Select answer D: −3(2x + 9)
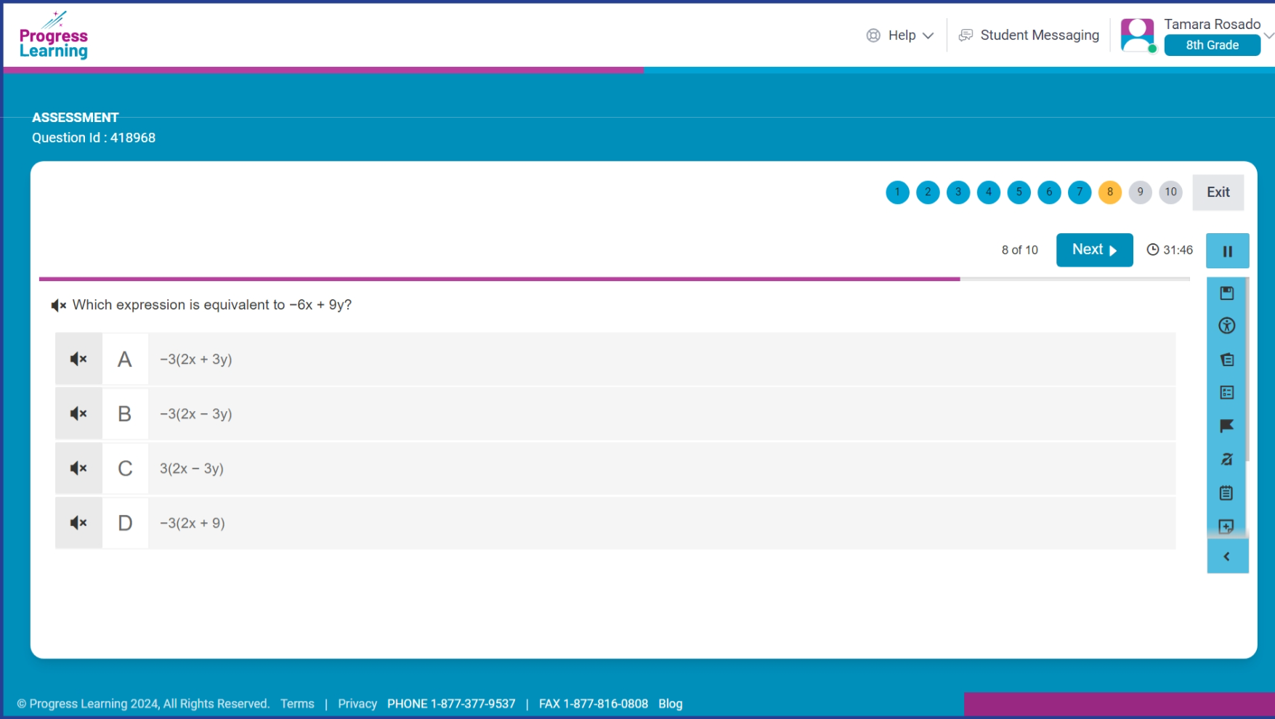The image size is (1275, 719). pos(615,523)
